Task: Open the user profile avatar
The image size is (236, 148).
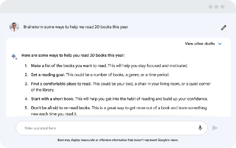Action: point(14,27)
